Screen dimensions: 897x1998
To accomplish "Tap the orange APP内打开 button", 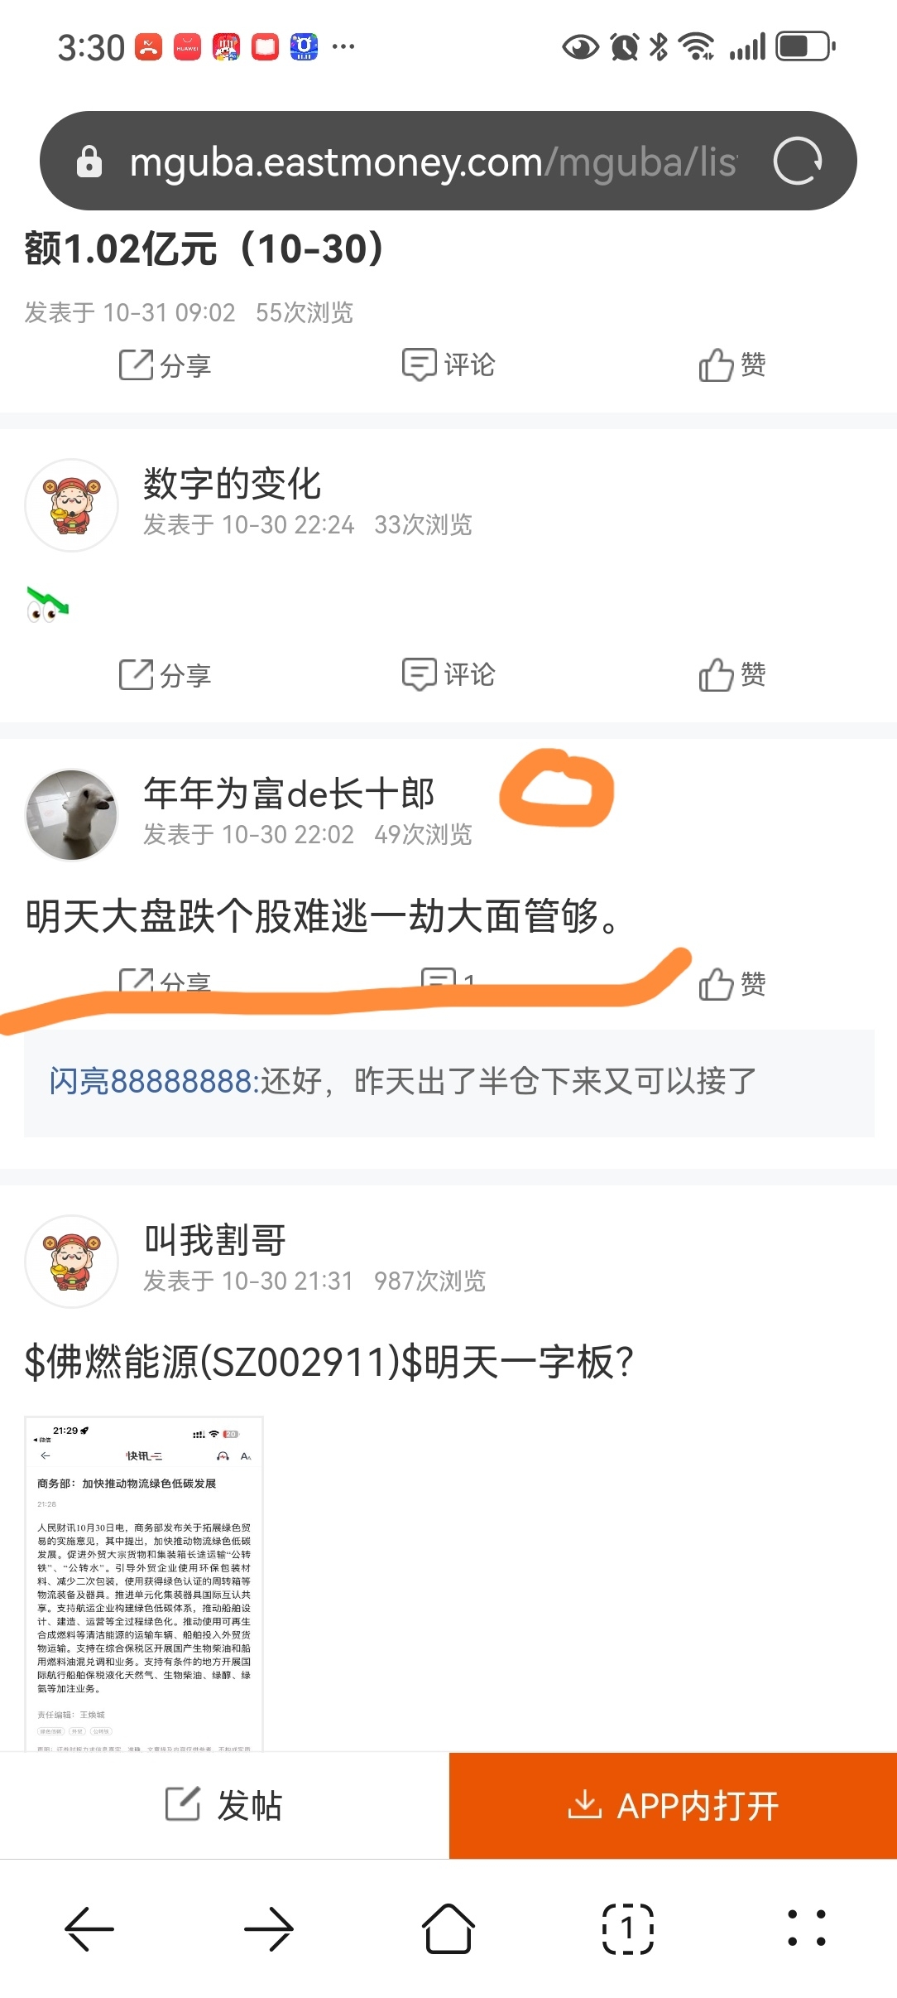I will [673, 1805].
